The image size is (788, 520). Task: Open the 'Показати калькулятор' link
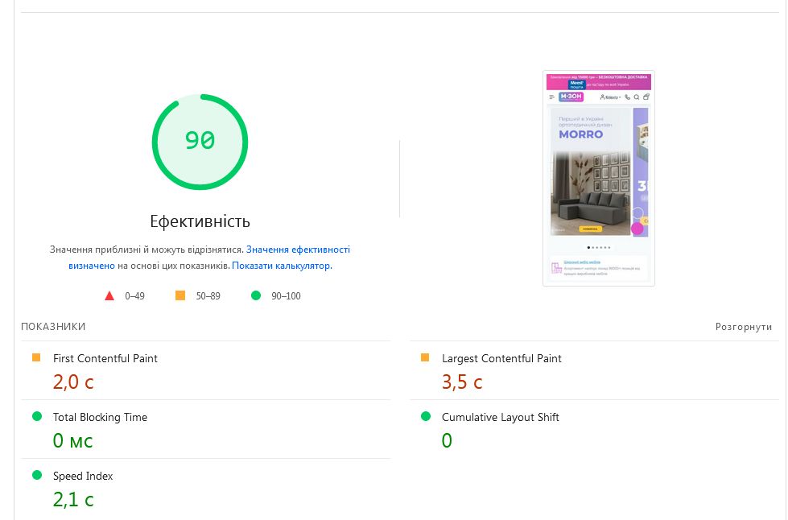click(x=281, y=265)
